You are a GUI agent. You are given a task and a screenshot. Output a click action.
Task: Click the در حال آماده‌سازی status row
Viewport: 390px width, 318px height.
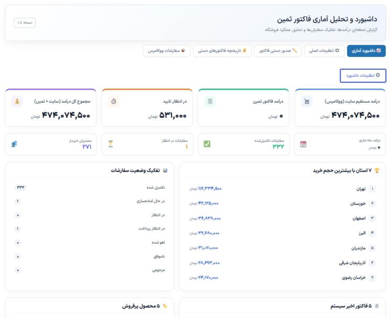click(90, 201)
